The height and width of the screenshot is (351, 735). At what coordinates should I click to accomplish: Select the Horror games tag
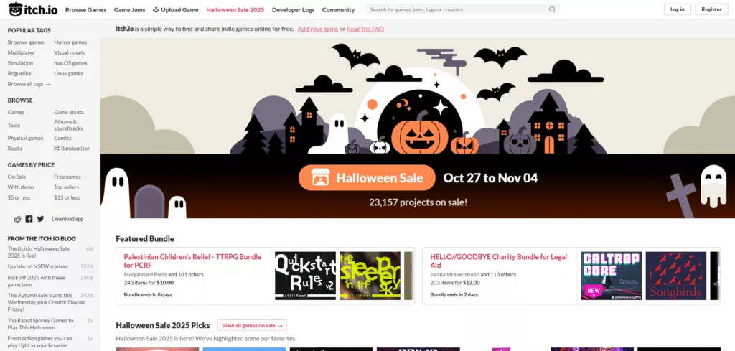pyautogui.click(x=70, y=42)
